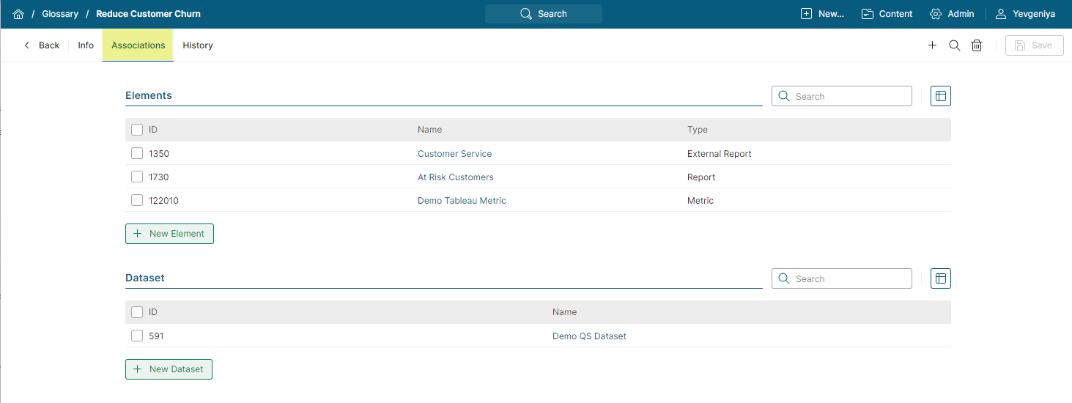Select the checkbox for element 122010
Image resolution: width=1072 pixels, height=403 pixels.
coord(137,201)
